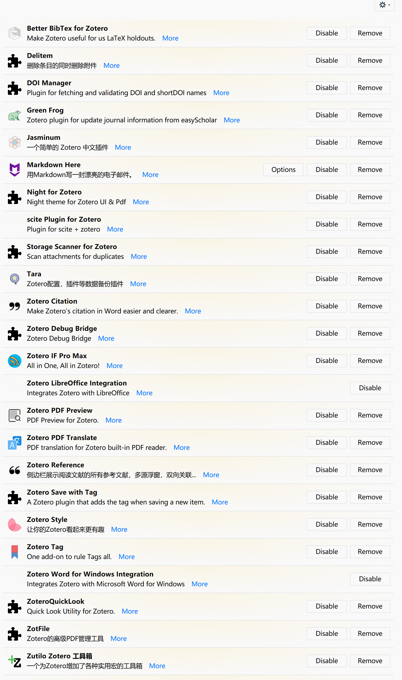Click the Zotero PDF Translate icon

pos(15,442)
